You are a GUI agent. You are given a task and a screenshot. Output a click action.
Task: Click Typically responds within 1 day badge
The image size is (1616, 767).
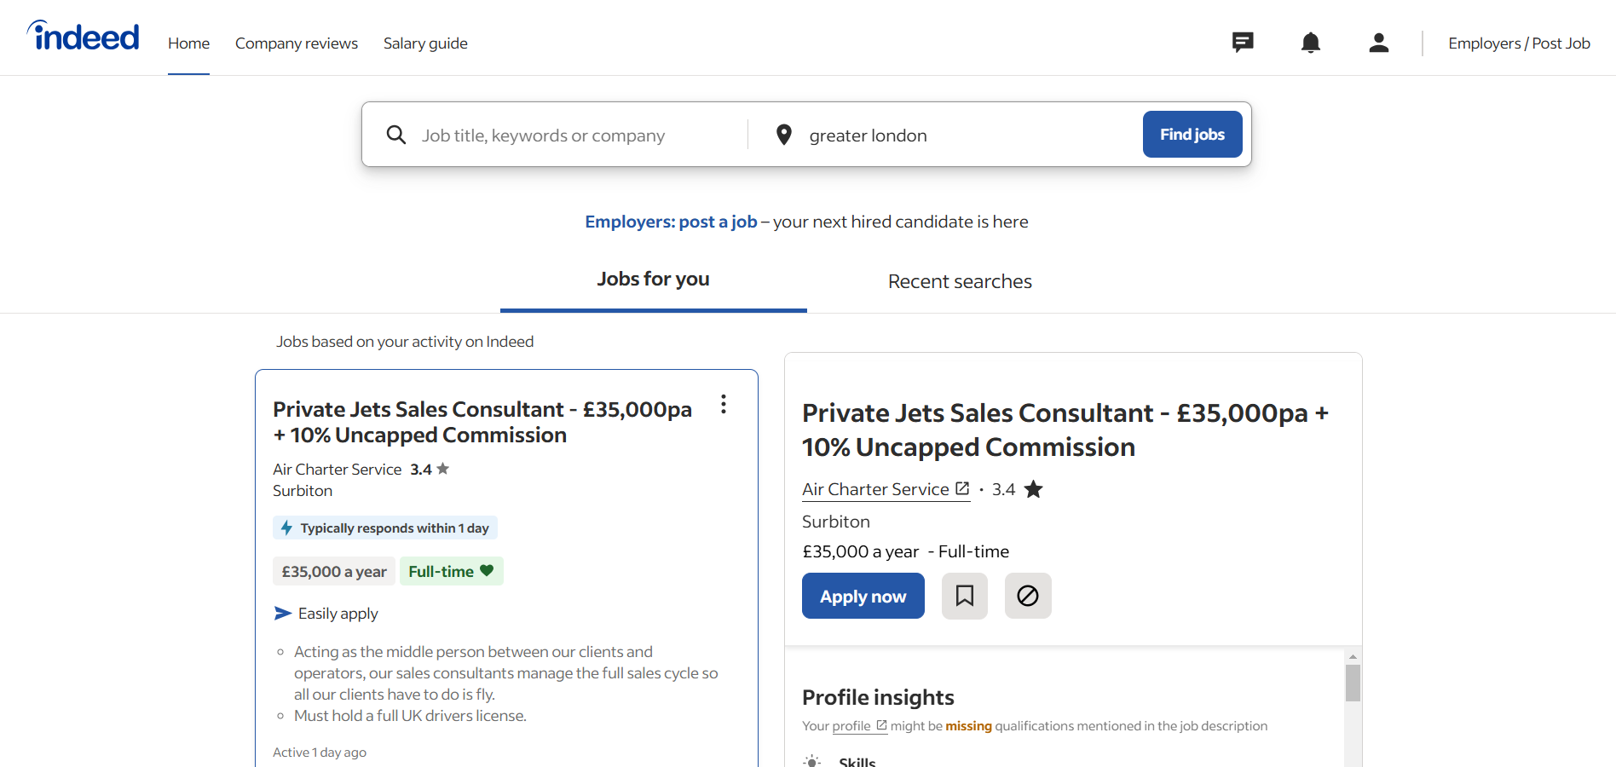pos(385,528)
